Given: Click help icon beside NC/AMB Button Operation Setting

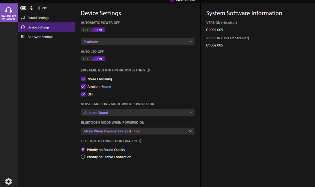Looking at the screenshot, I should click(148, 70).
